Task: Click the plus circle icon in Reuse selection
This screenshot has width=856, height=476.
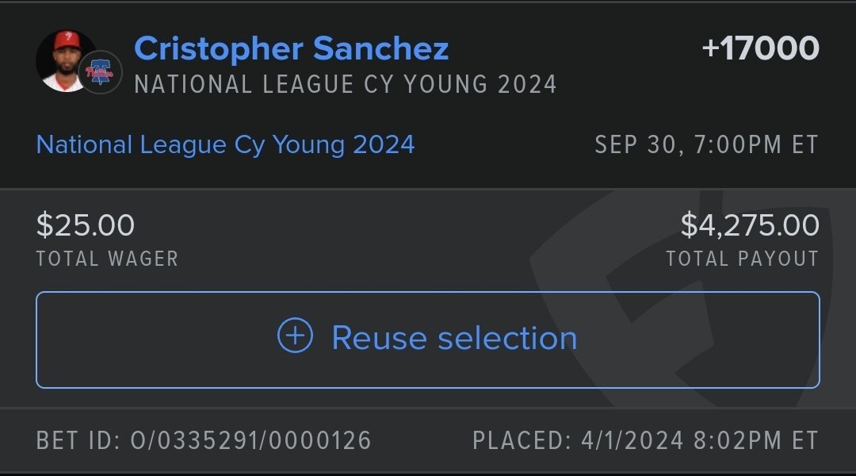Action: (x=295, y=336)
